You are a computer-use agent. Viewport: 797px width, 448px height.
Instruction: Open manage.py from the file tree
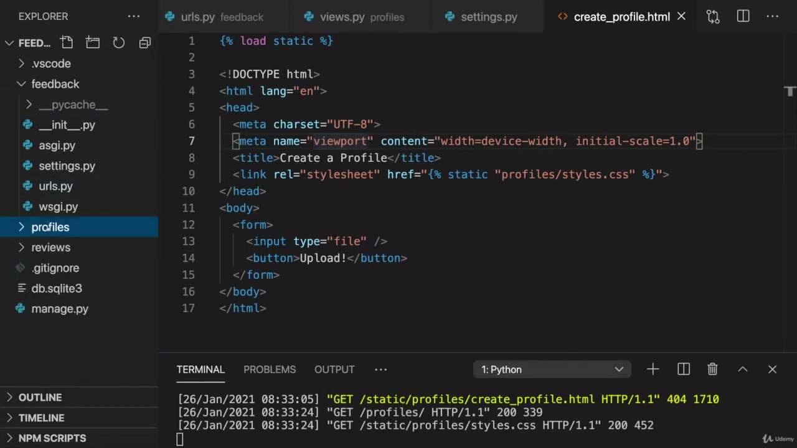coord(60,309)
